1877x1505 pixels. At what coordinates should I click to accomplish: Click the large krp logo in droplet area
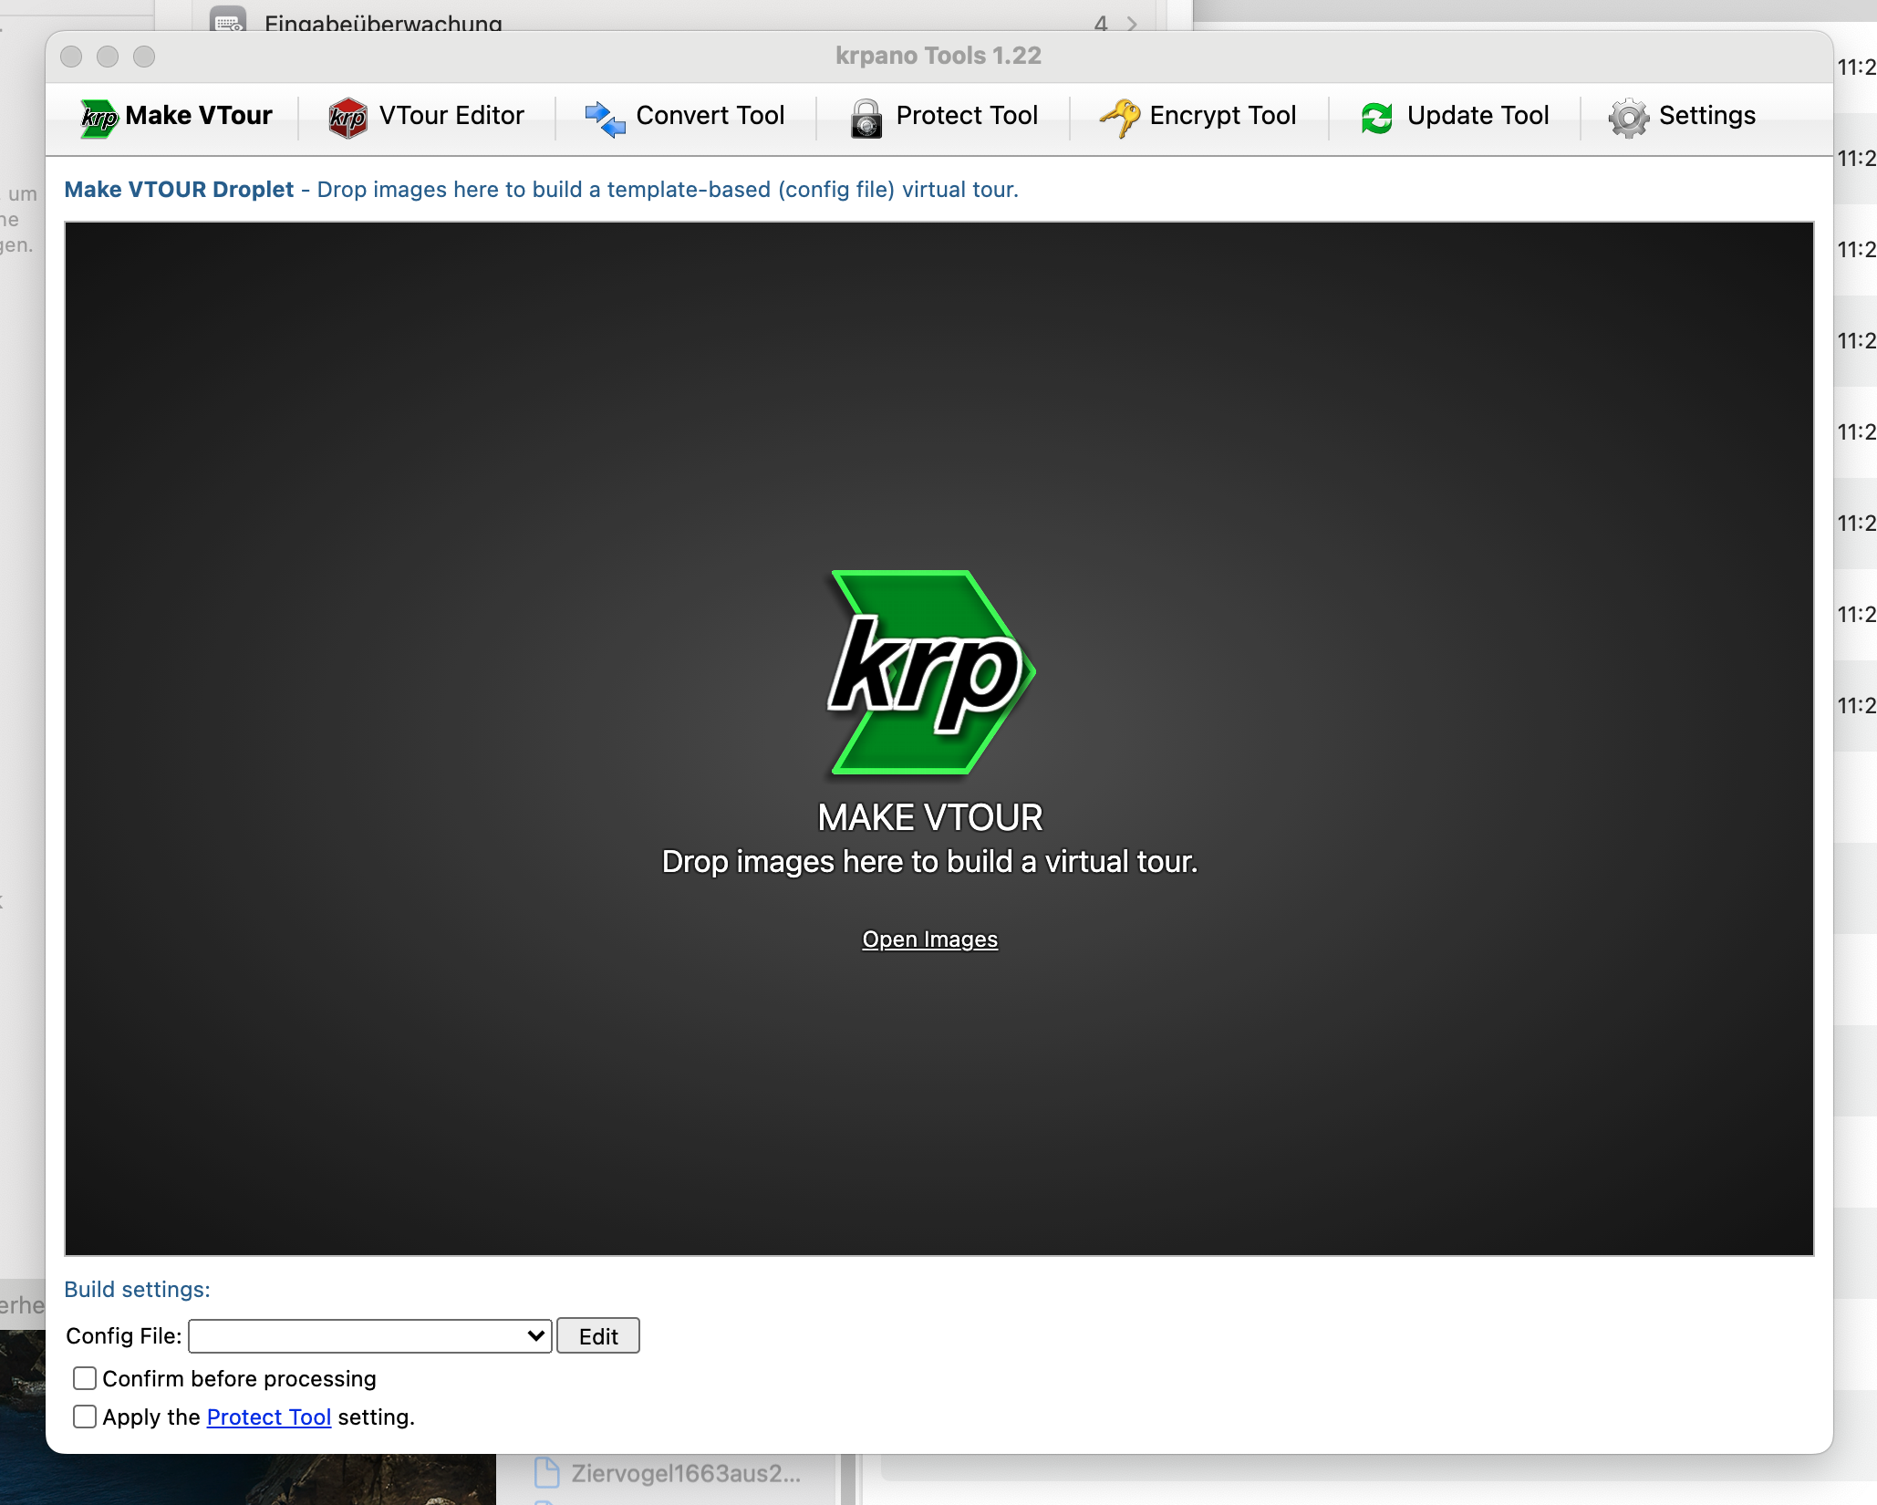[x=930, y=673]
